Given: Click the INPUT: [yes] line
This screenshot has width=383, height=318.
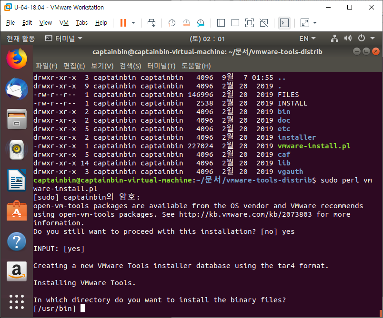Looking at the screenshot, I should click(x=59, y=249).
